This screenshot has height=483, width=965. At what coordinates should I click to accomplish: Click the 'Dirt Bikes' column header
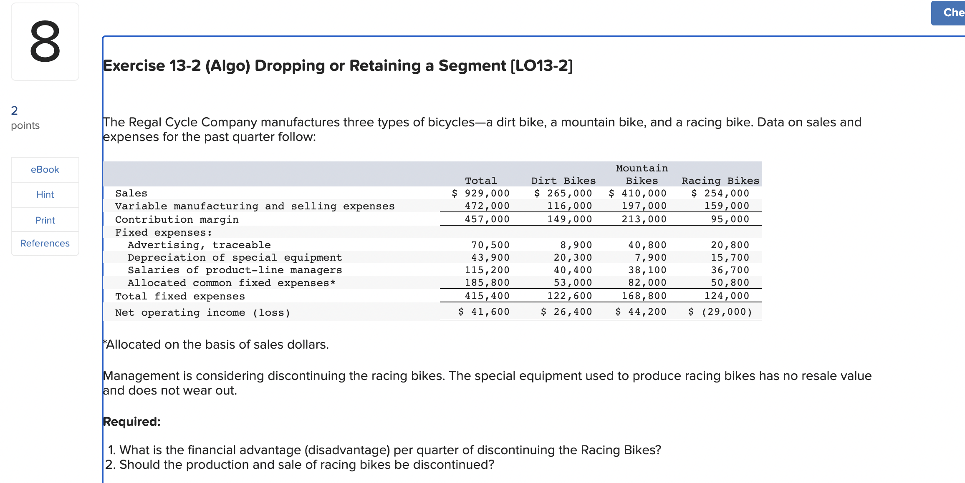[563, 181]
